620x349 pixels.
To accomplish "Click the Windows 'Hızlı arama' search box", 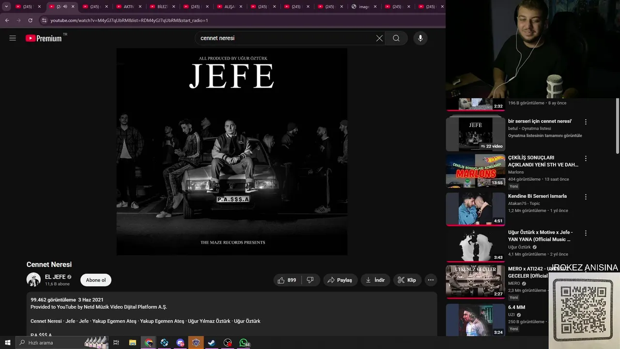I will (62, 343).
